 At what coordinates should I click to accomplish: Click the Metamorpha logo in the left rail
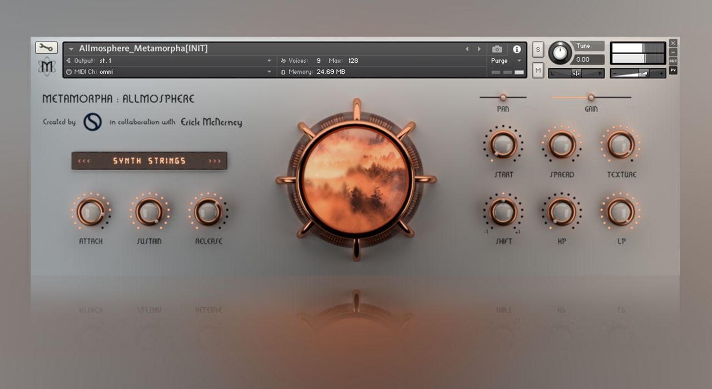tap(47, 66)
